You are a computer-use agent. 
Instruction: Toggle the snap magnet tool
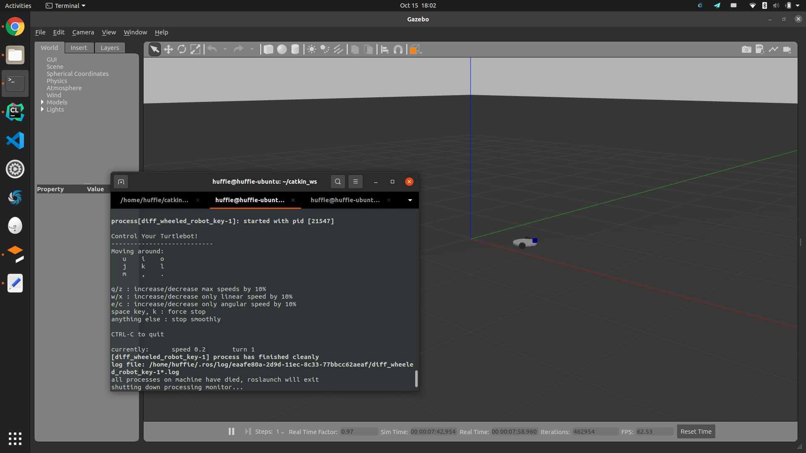click(398, 49)
